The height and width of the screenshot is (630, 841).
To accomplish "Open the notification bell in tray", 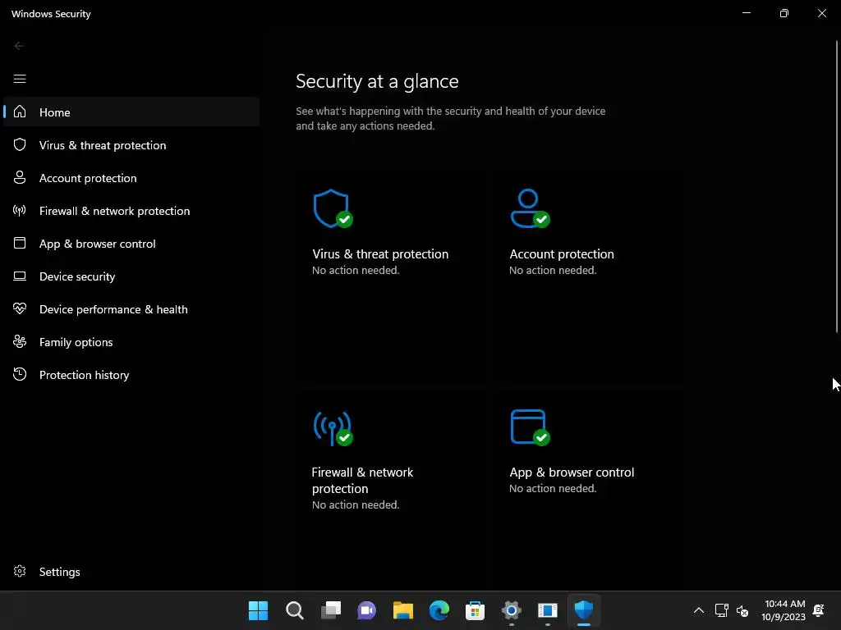I will [819, 610].
